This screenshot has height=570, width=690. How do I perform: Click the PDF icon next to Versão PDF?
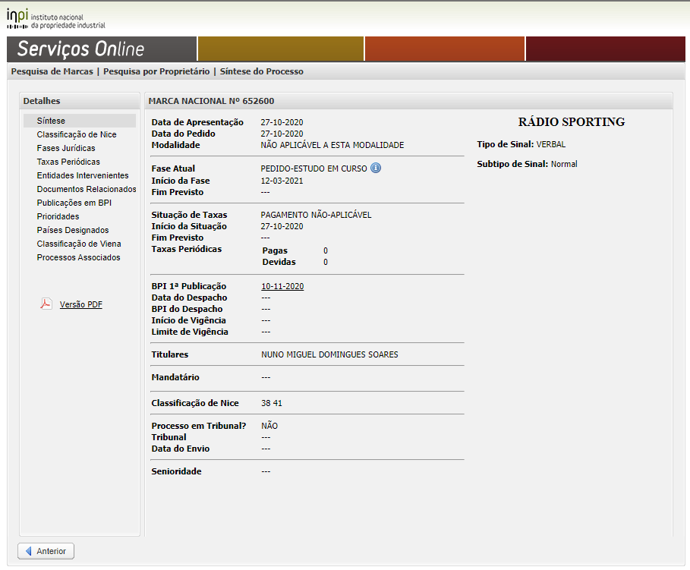click(46, 304)
